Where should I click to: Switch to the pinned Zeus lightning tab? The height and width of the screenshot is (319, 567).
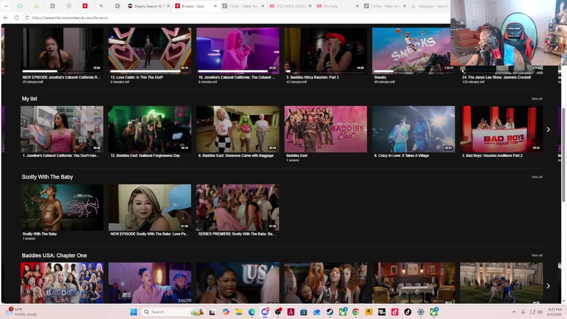click(x=85, y=6)
